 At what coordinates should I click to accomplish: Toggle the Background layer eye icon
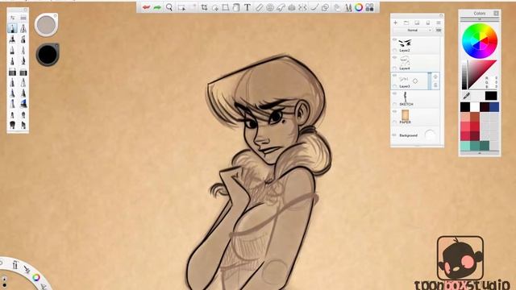tap(394, 135)
